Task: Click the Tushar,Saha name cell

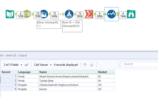Action: (68, 81)
